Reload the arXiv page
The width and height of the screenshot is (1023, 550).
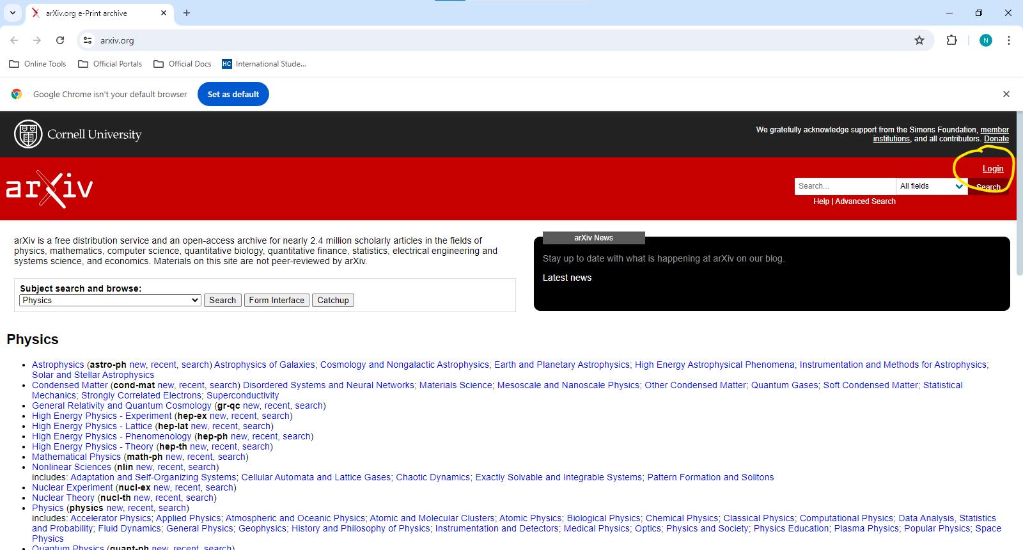tap(60, 40)
